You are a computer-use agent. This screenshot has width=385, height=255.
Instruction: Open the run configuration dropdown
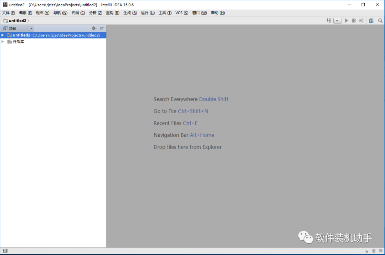pyautogui.click(x=338, y=21)
